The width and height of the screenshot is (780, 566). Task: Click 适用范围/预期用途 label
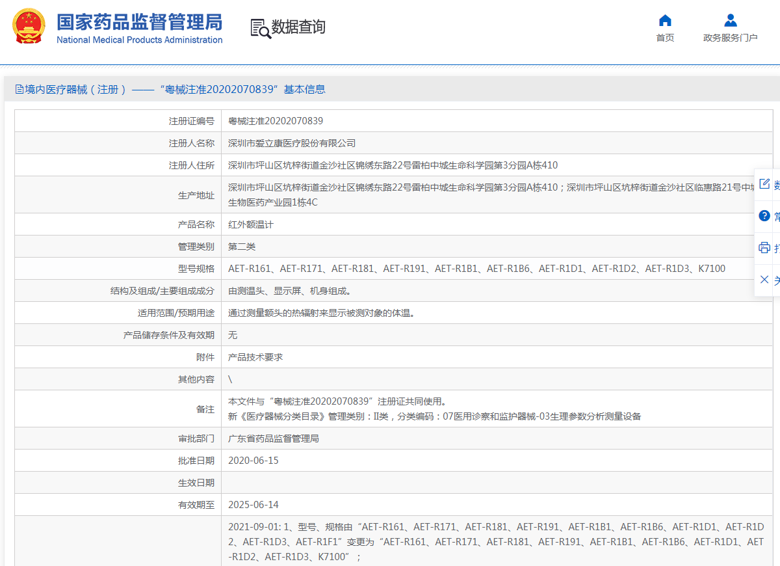(175, 313)
